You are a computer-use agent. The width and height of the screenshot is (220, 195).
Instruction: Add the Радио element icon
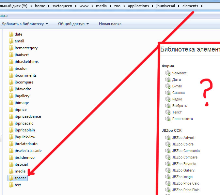pyautogui.click(x=168, y=99)
